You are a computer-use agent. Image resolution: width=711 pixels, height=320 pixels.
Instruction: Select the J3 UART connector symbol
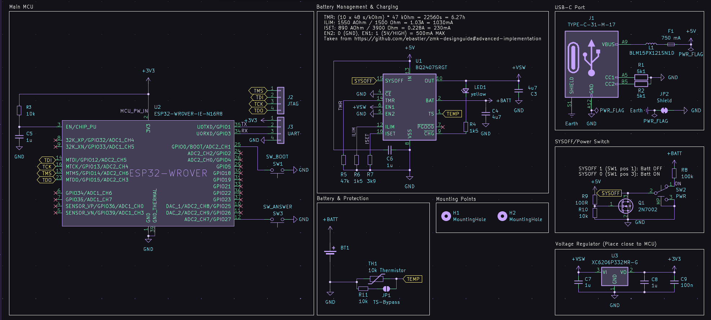point(281,130)
